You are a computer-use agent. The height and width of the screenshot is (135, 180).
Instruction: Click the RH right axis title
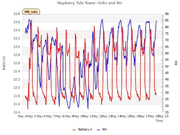pos(176,63)
